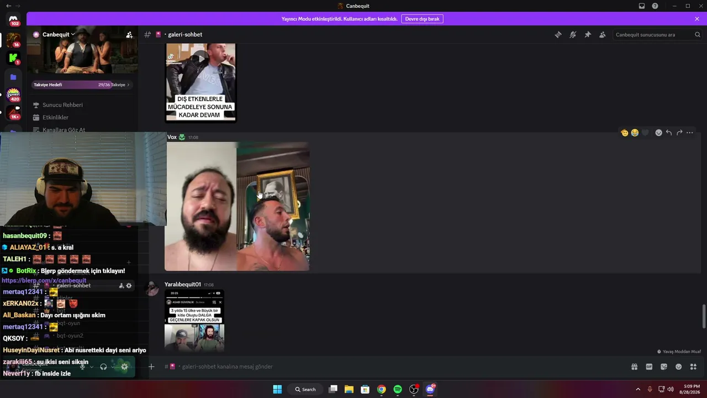This screenshot has height=398, width=707.
Task: Open the Windows taskbar Search box
Action: [305, 389]
